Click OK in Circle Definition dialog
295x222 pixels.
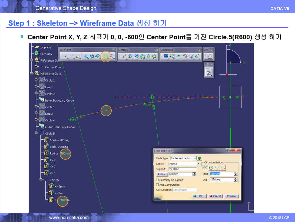[x=199, y=196]
